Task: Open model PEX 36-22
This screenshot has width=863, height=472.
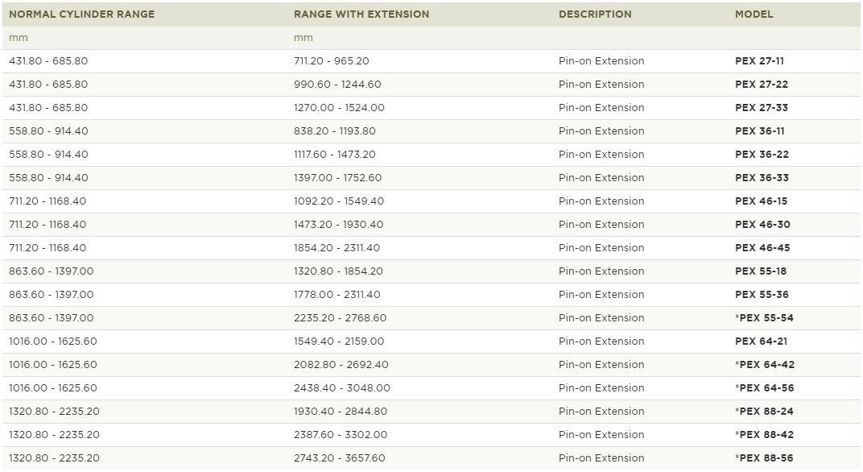Action: coord(762,154)
